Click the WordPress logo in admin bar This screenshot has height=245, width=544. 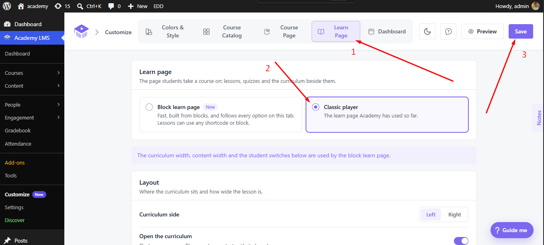[x=7, y=6]
